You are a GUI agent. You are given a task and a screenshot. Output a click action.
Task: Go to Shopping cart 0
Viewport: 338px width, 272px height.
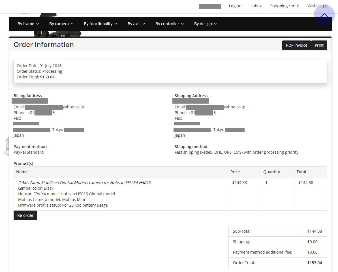point(284,6)
